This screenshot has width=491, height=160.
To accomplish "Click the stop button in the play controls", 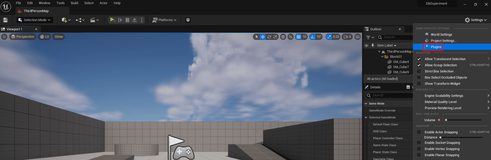I will pyautogui.click(x=127, y=20).
